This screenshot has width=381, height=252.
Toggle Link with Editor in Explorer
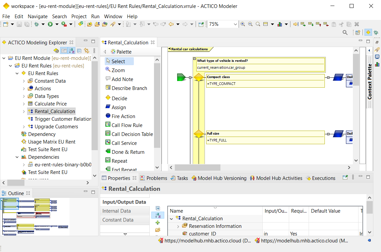click(87, 51)
